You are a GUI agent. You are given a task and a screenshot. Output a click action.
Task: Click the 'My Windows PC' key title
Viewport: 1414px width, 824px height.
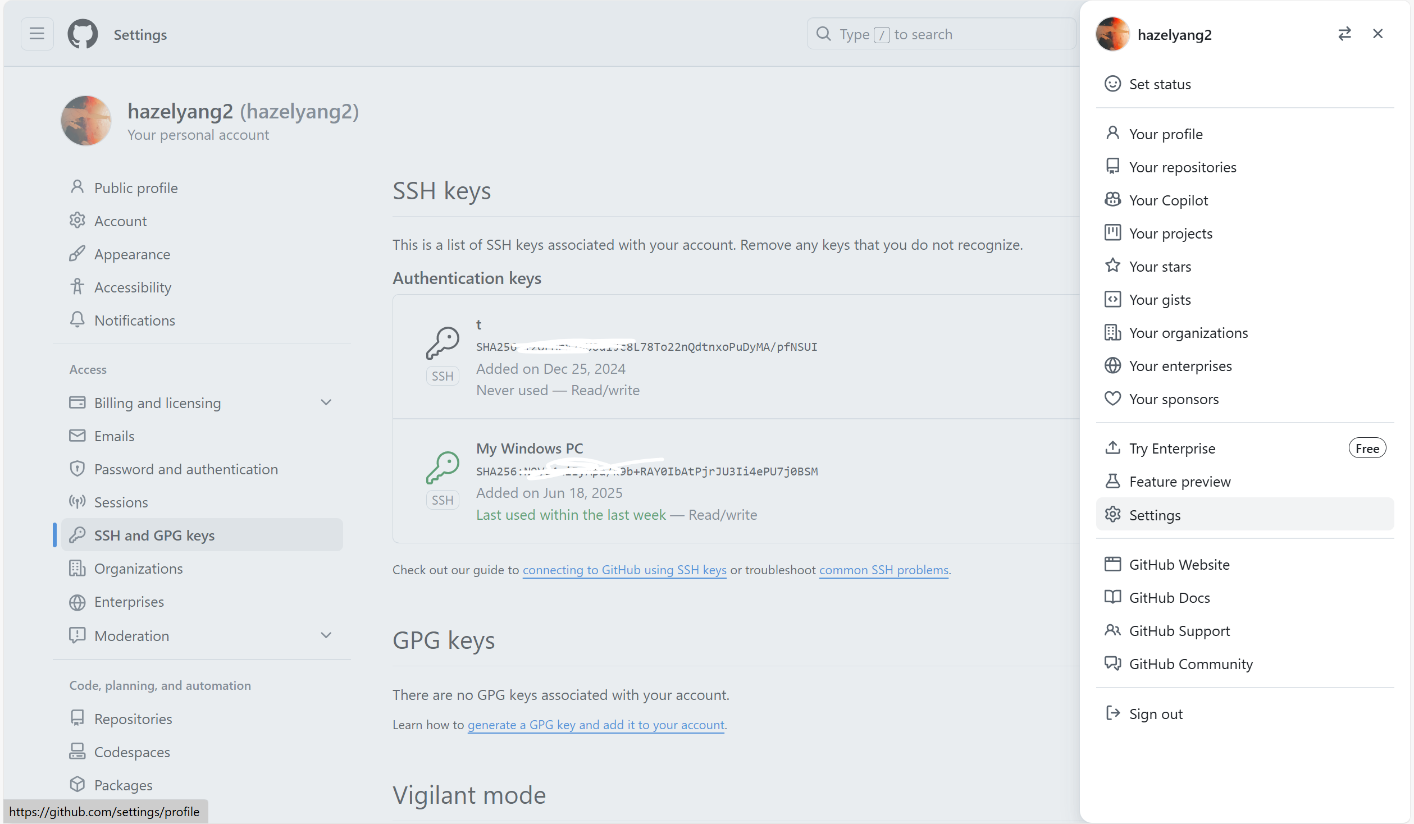pos(530,448)
